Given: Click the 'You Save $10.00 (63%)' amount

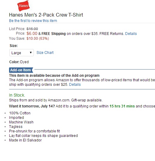Looking at the screenshot, I should pos(38,39).
